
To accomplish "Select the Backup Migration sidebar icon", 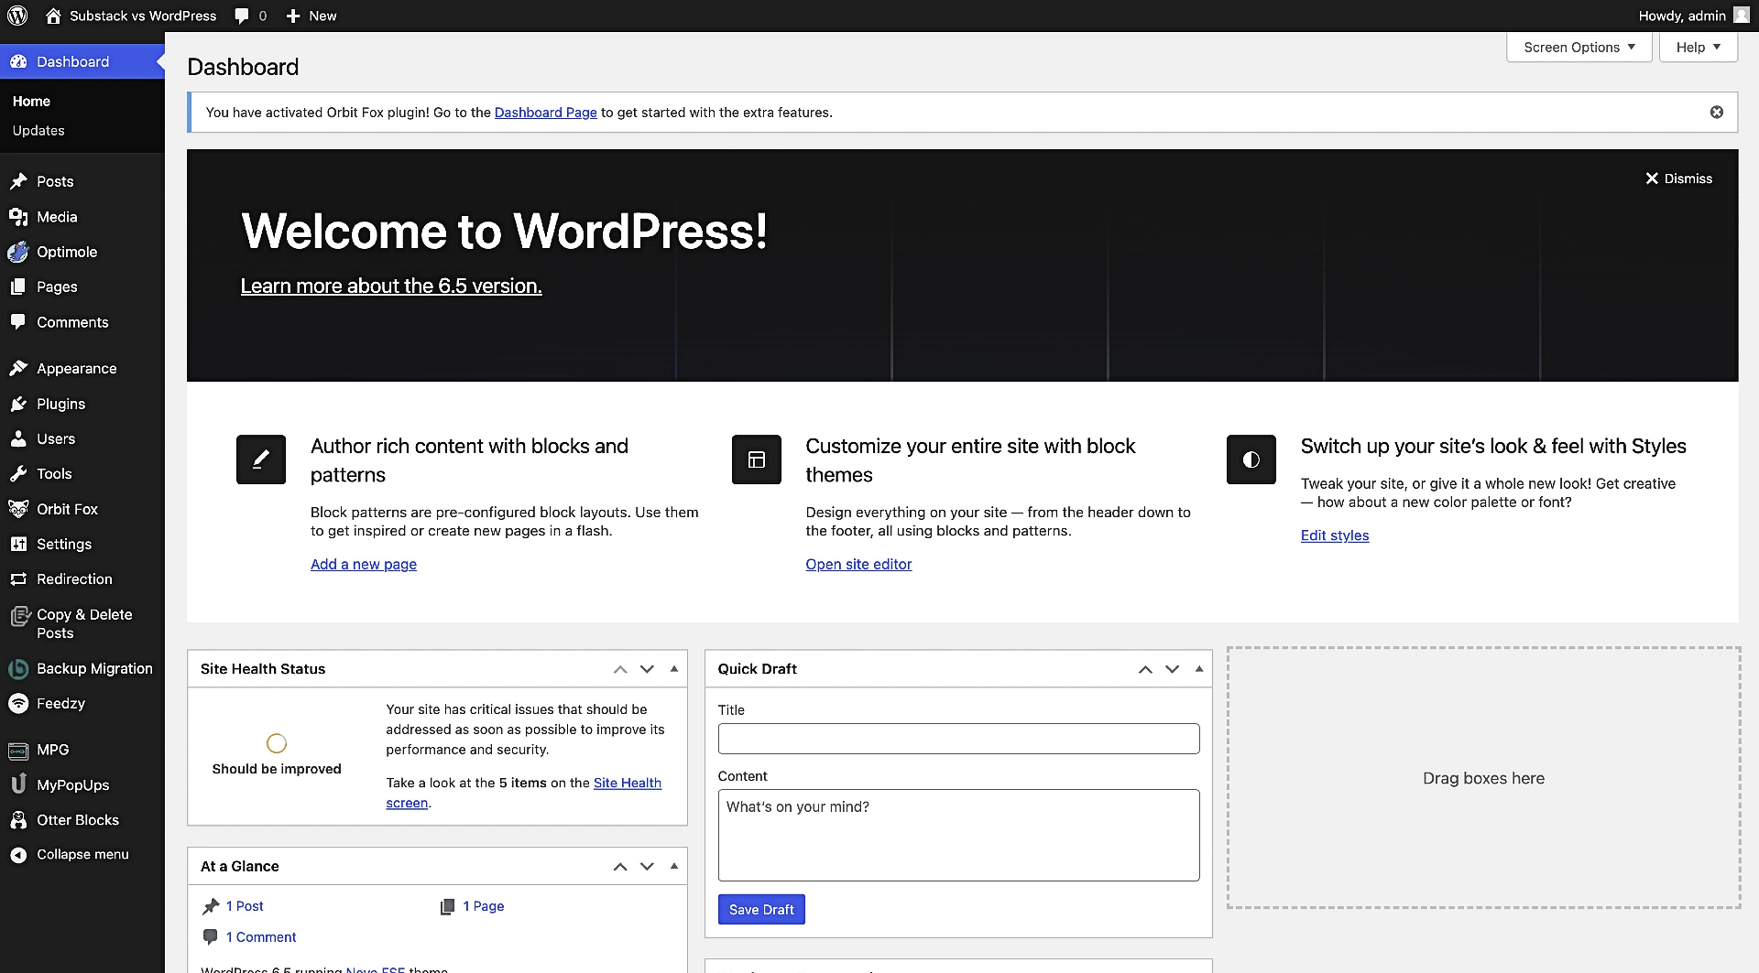I will tap(18, 668).
